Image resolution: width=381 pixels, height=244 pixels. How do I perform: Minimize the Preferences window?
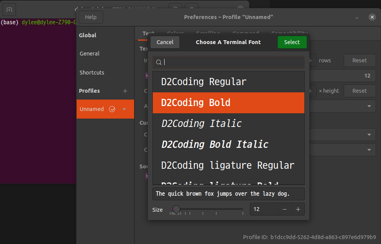pyautogui.click(x=357, y=17)
